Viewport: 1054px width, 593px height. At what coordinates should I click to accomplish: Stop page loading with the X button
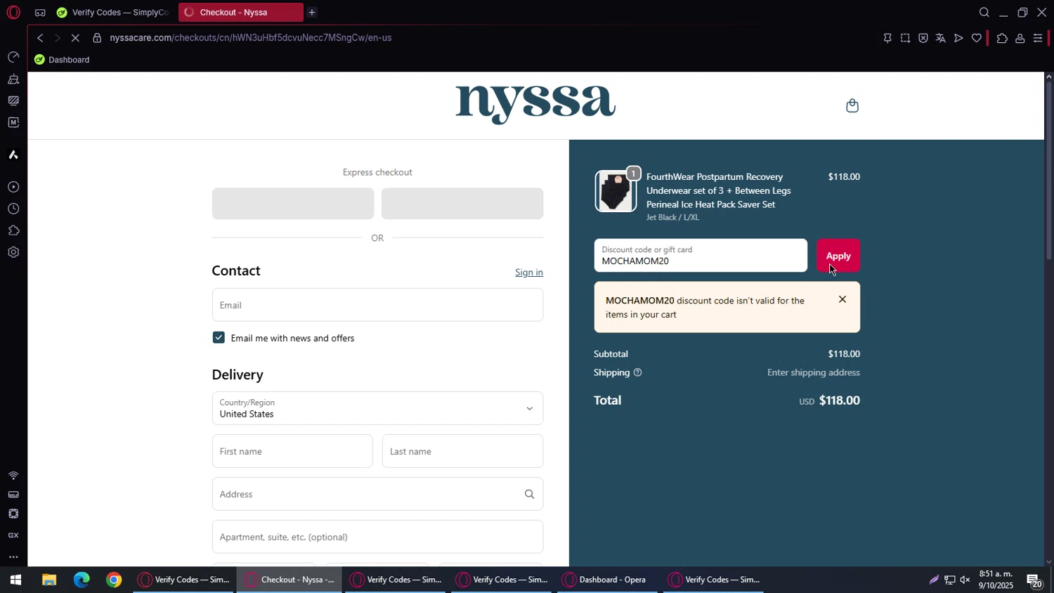tap(75, 38)
